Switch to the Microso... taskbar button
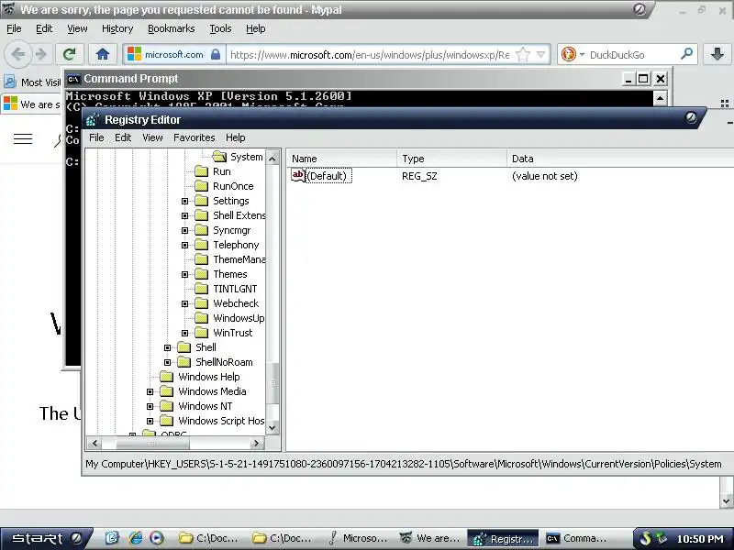The height and width of the screenshot is (550, 734). [x=358, y=539]
